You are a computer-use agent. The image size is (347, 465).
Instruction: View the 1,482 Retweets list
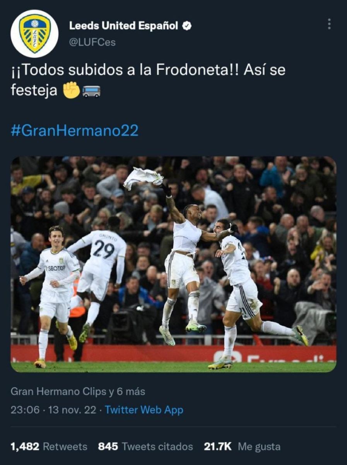[49, 446]
